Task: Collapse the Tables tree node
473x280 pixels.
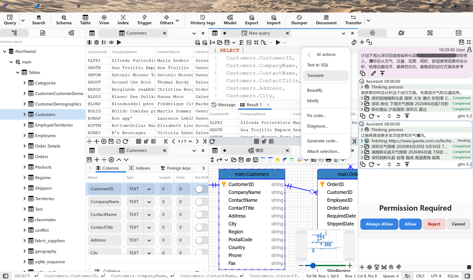Action: pos(18,72)
